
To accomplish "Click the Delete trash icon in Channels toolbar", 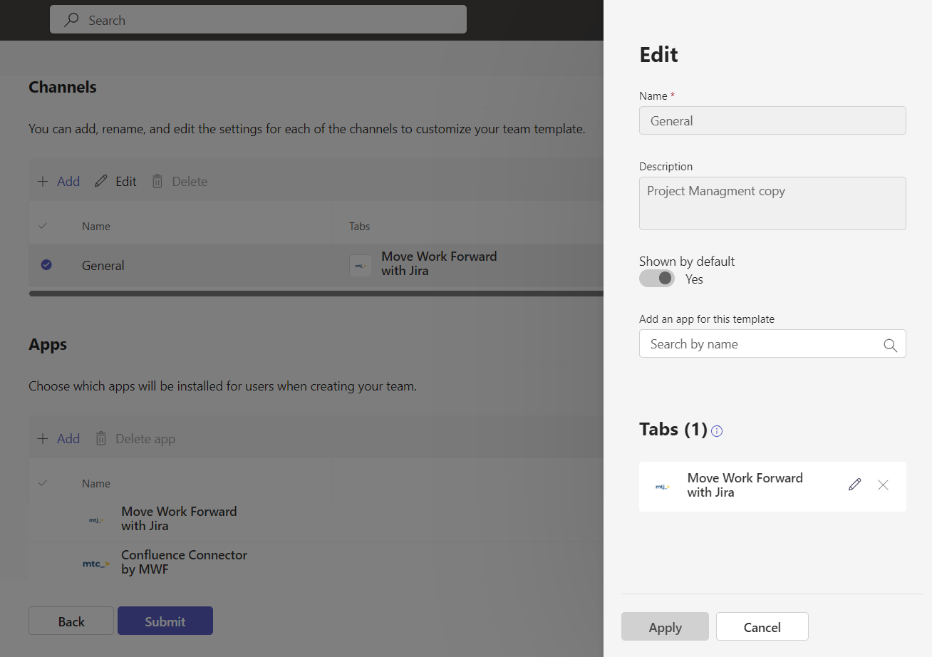I will coord(157,181).
